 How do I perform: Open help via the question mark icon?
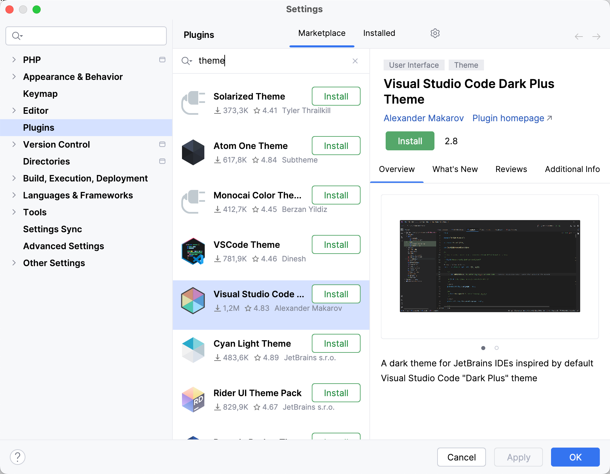[17, 457]
